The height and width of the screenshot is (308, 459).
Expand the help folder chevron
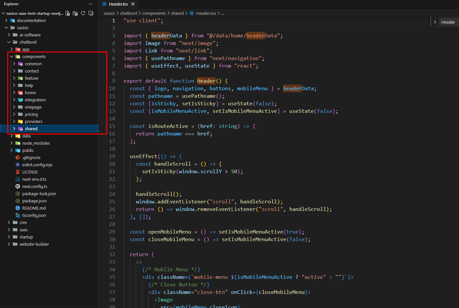[14, 85]
